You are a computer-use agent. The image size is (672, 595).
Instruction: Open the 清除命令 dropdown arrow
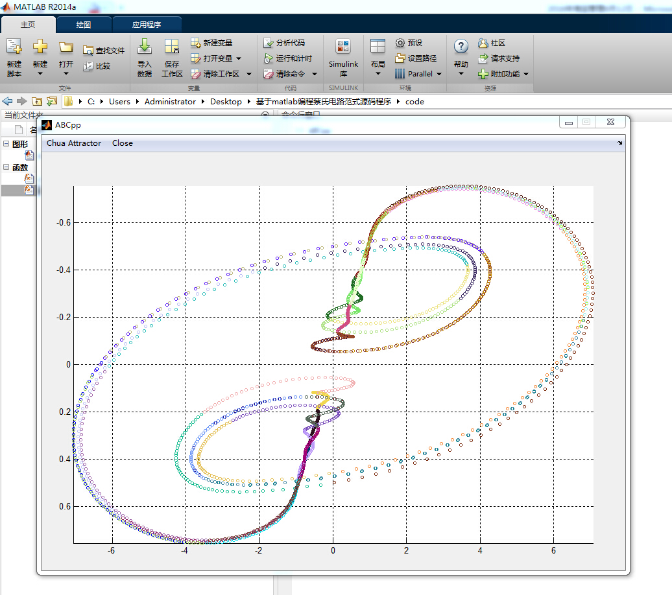[315, 74]
